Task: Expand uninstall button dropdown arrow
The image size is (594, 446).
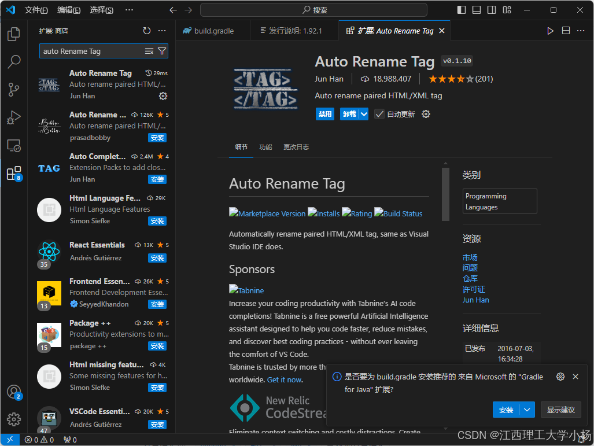Action: 364,114
